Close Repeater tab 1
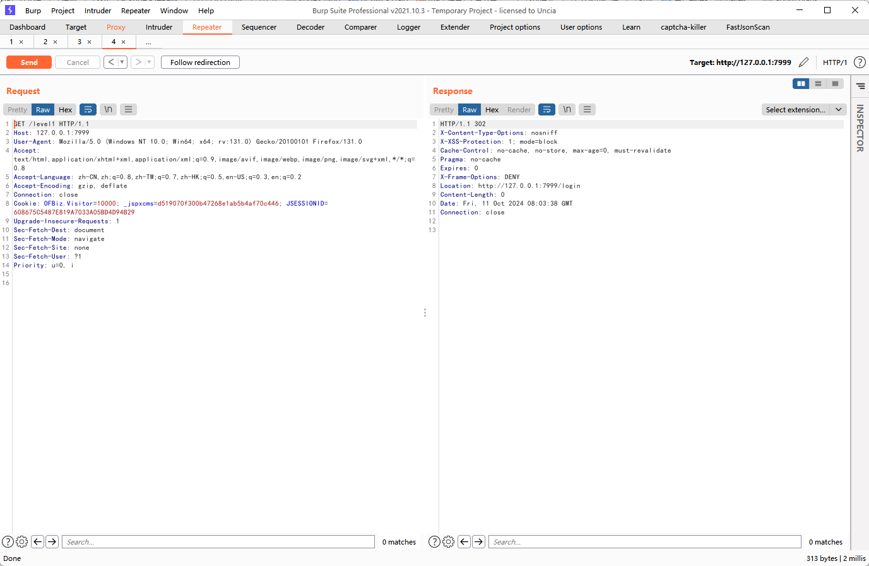Screen dimensions: 869x566 point(21,42)
